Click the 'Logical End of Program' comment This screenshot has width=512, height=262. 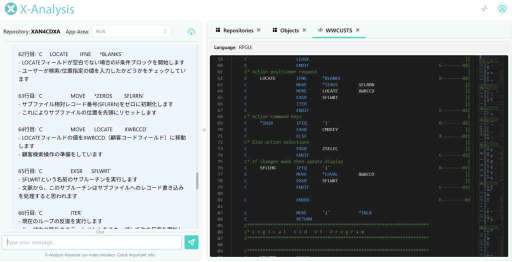click(x=304, y=232)
